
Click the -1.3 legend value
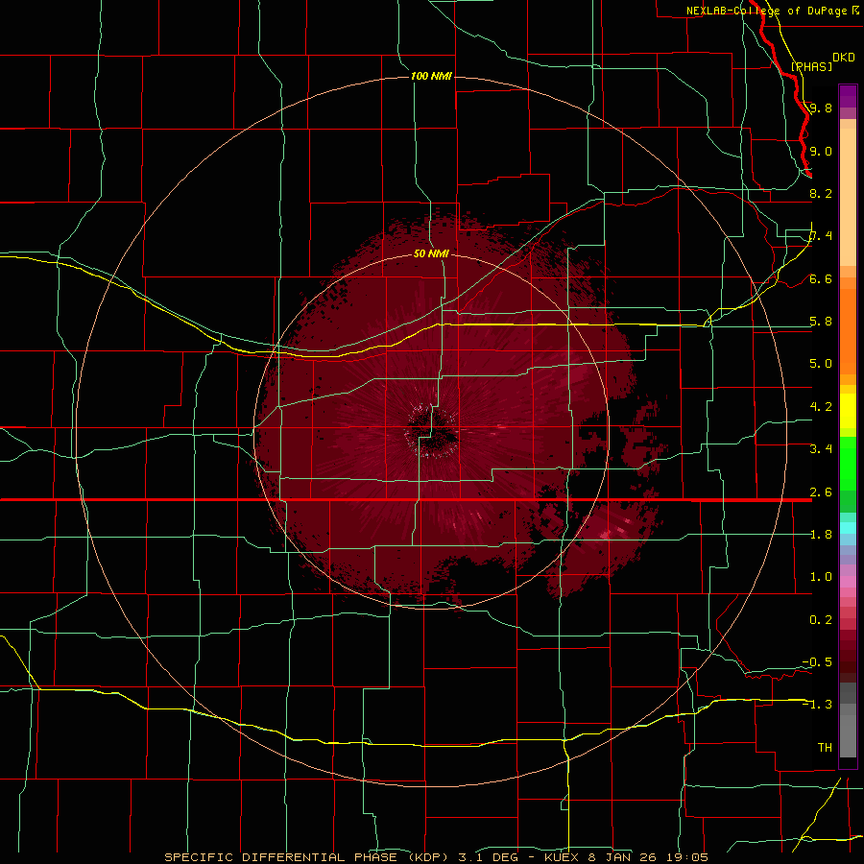click(817, 705)
